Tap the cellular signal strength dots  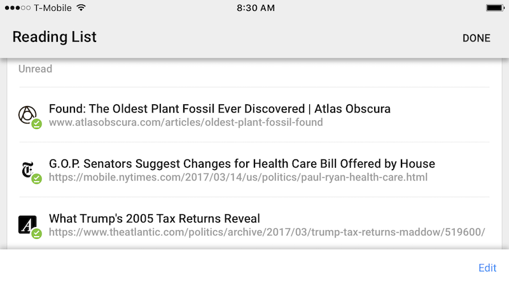click(x=18, y=8)
